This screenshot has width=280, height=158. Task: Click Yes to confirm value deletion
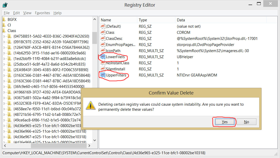click(224, 122)
